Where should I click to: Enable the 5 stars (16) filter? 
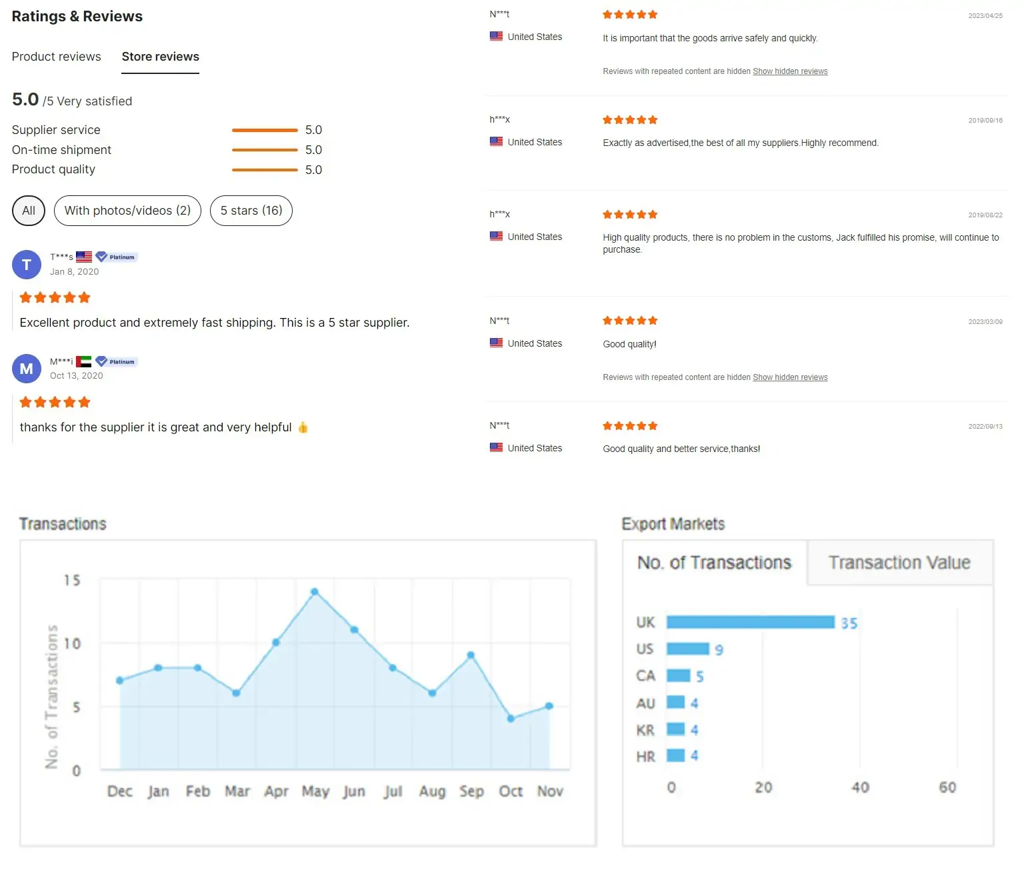251,210
